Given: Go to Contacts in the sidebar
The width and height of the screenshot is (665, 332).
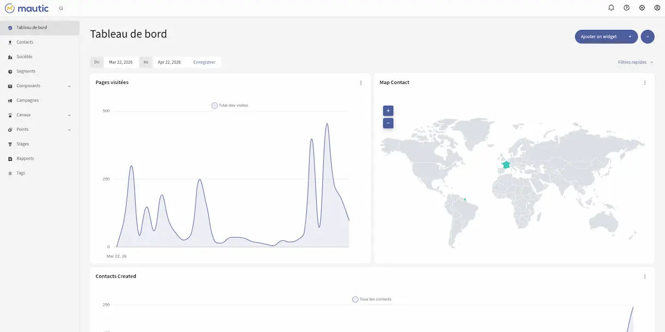Looking at the screenshot, I should point(25,43).
